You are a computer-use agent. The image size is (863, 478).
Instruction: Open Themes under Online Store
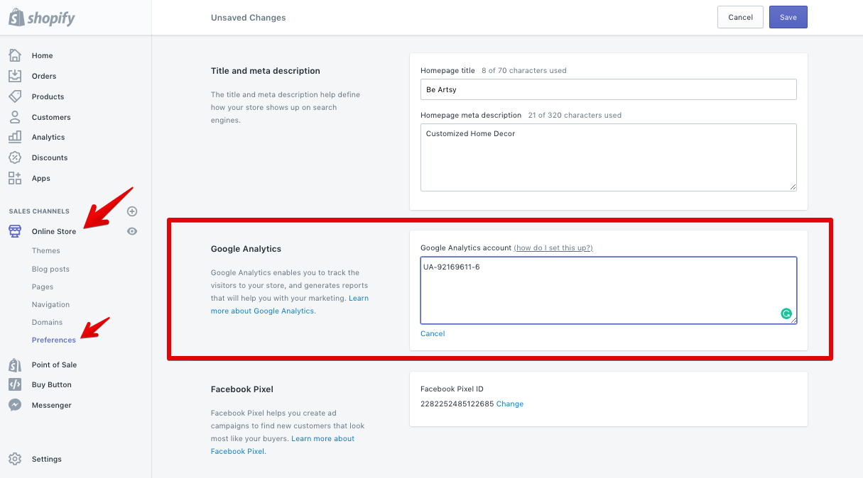(46, 250)
